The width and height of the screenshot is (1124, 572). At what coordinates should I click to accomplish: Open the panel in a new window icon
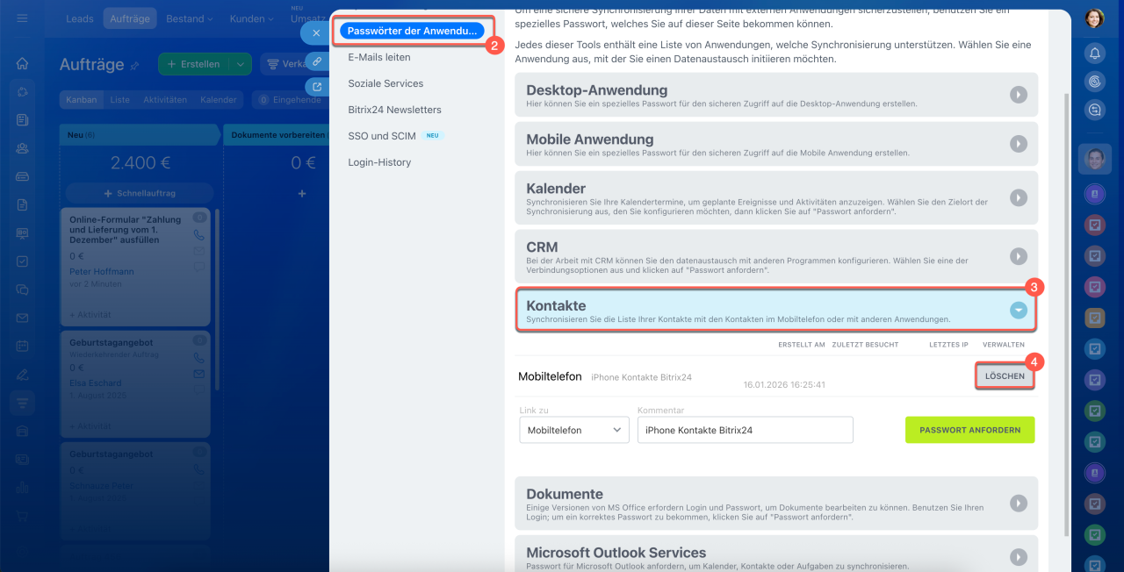316,86
